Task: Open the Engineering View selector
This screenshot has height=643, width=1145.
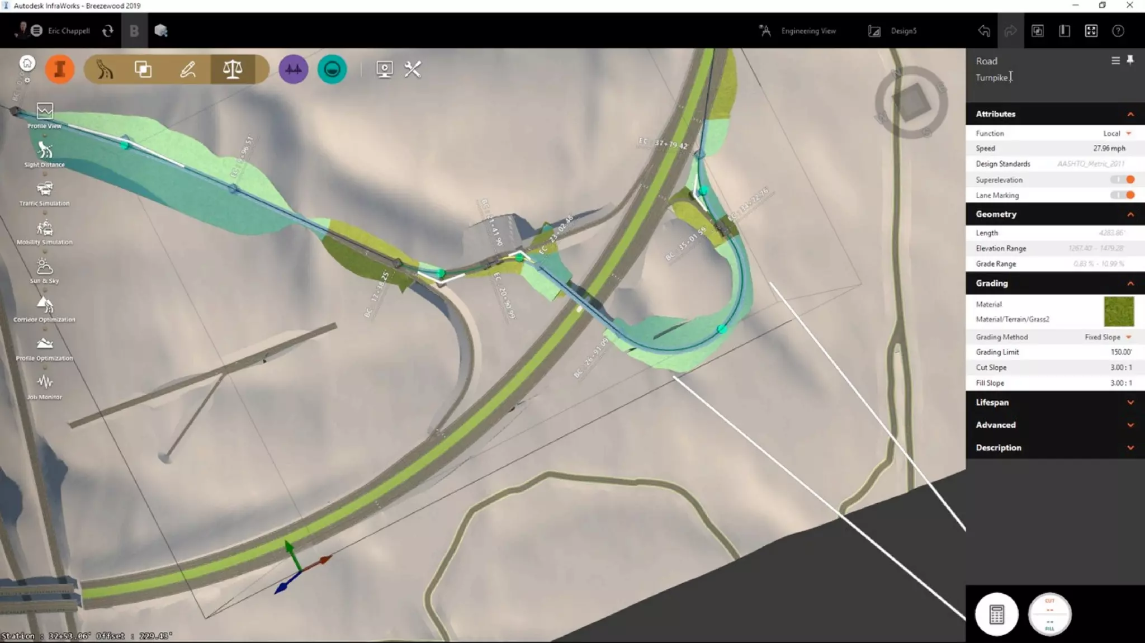Action: pyautogui.click(x=798, y=31)
